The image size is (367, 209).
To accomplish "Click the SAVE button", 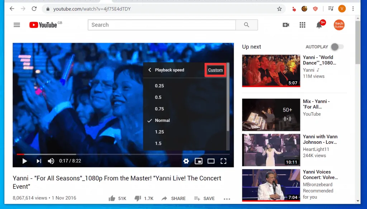I will click(204, 199).
